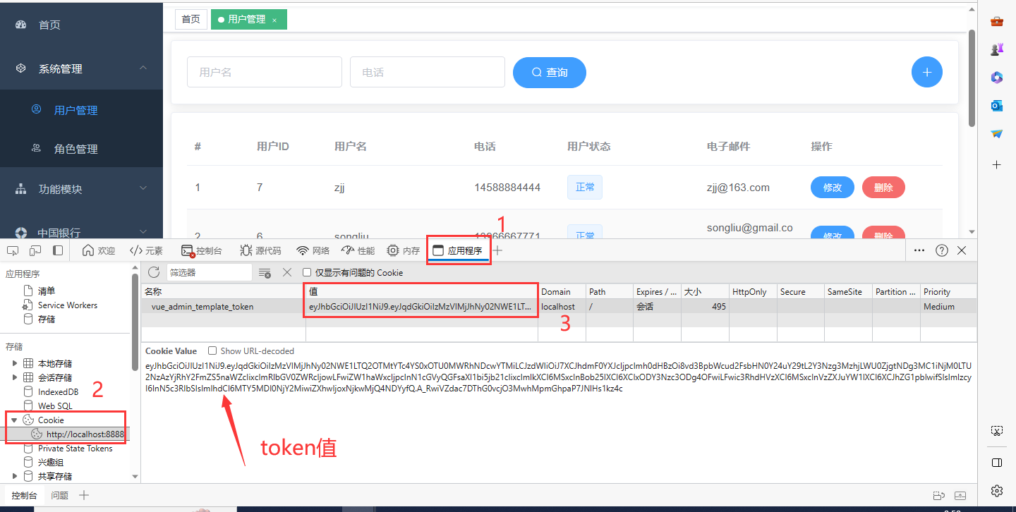Click the 电话 search input field

428,72
